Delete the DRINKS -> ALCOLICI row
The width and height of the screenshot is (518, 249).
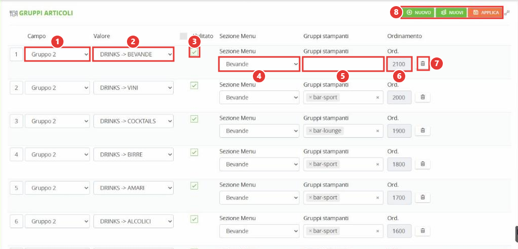click(423, 231)
